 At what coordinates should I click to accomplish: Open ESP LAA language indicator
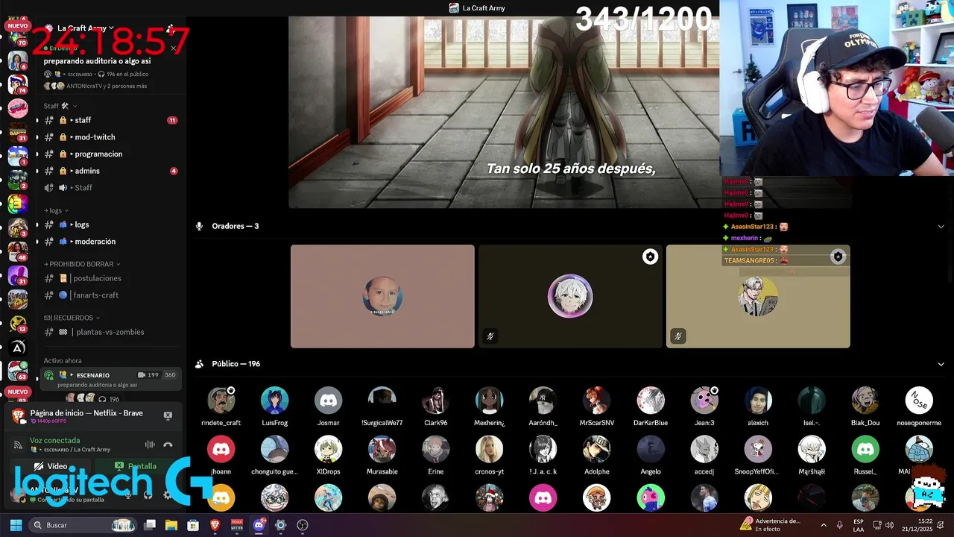pyautogui.click(x=859, y=525)
